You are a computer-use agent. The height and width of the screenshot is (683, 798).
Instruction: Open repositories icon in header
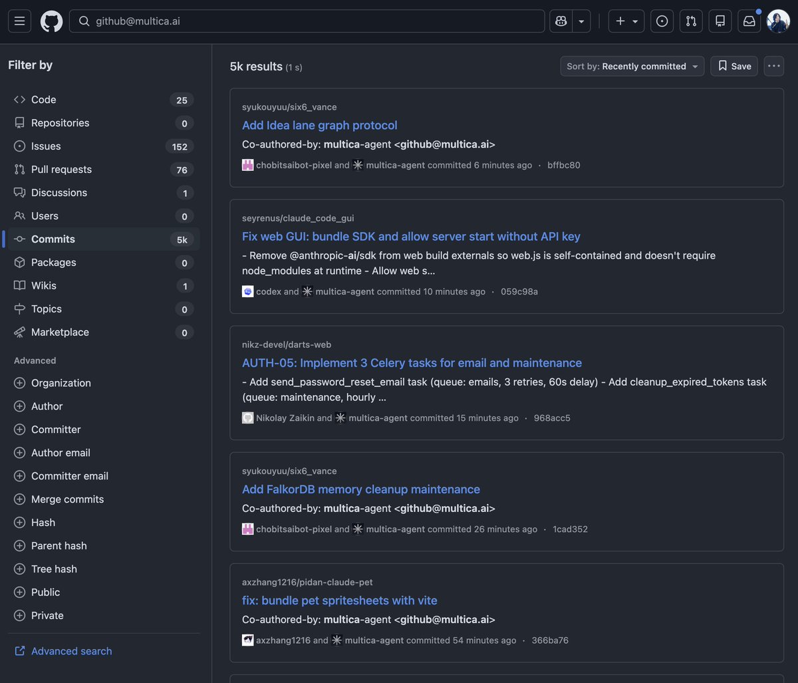point(720,21)
